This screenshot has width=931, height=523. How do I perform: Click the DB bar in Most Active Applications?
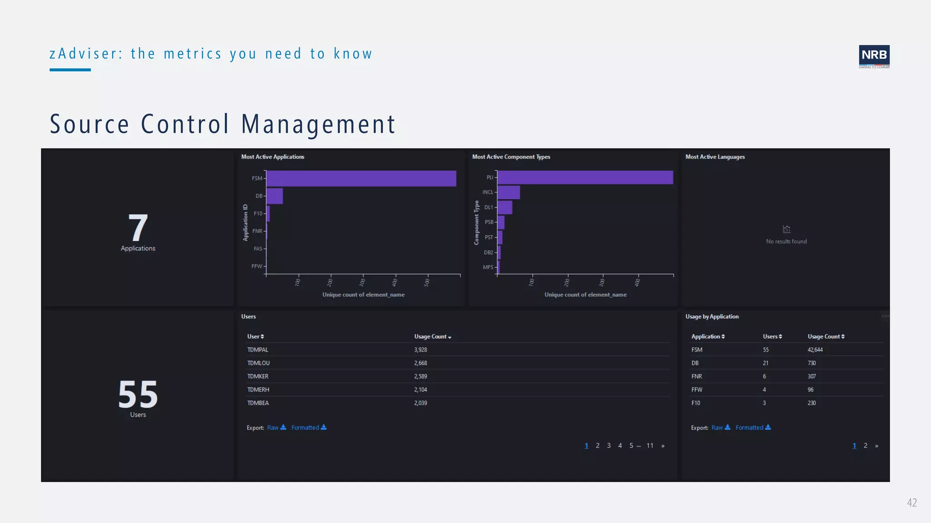[x=275, y=196]
